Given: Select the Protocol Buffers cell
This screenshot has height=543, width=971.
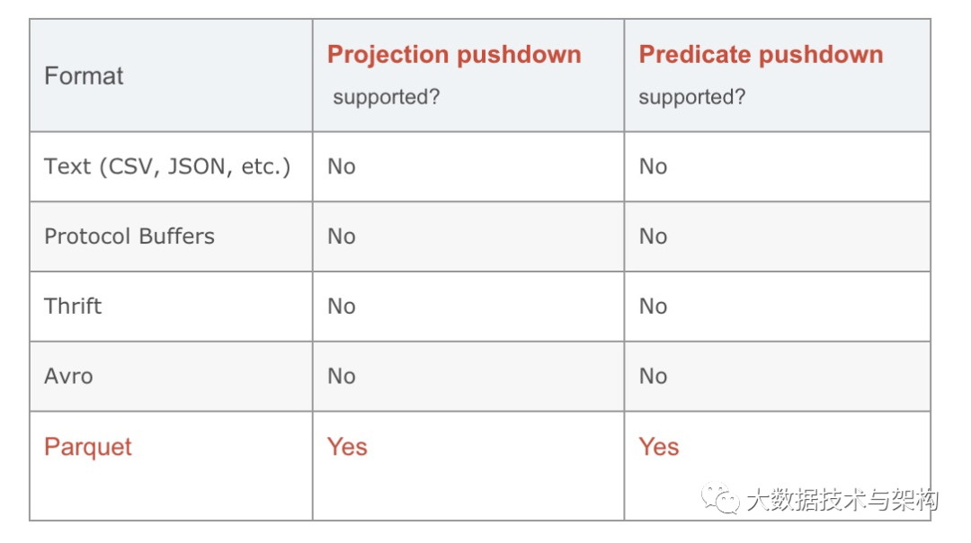Looking at the screenshot, I should pos(129,236).
